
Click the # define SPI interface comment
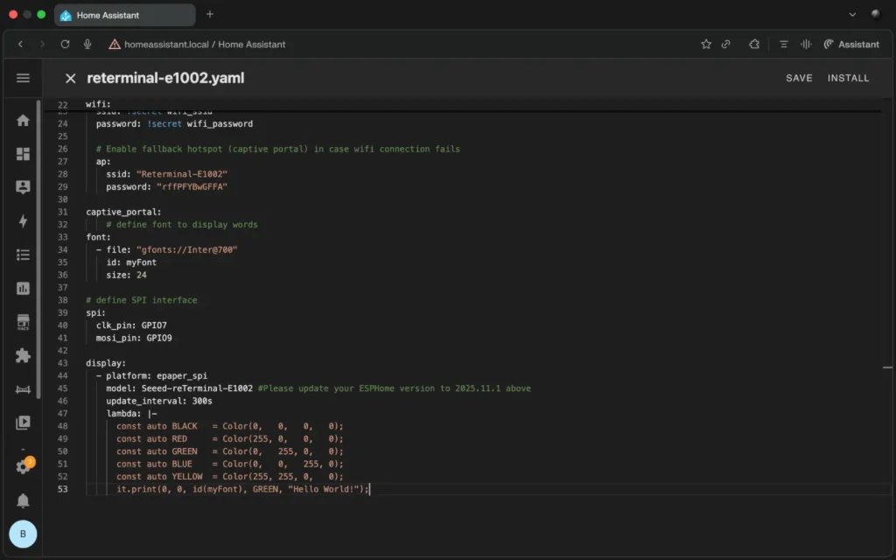click(142, 300)
